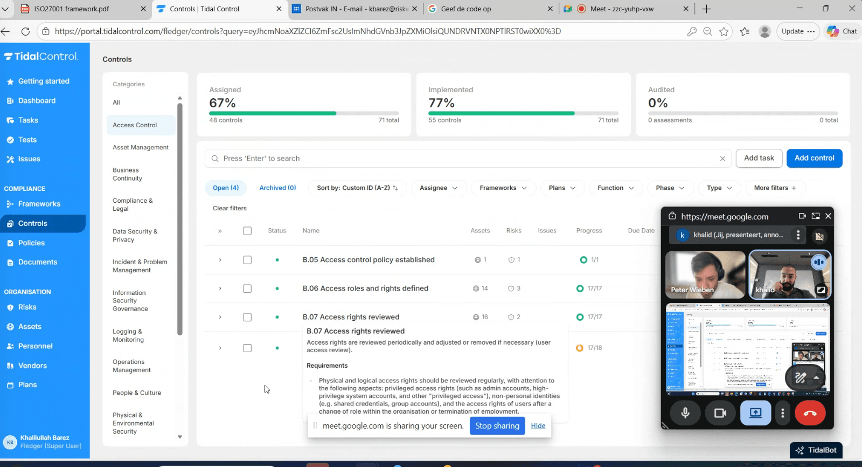The height and width of the screenshot is (467, 862).
Task: Clear the search field with X icon
Action: click(722, 159)
